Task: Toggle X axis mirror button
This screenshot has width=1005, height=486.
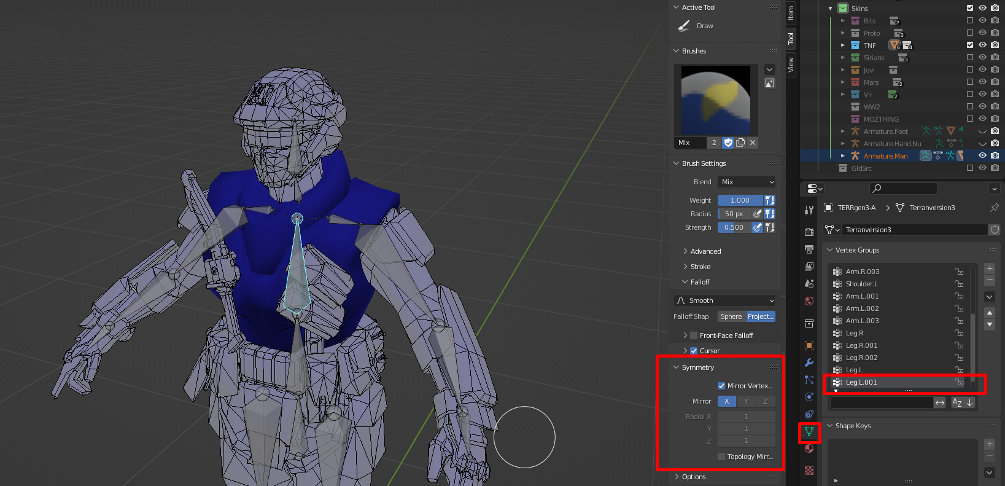Action: click(727, 401)
